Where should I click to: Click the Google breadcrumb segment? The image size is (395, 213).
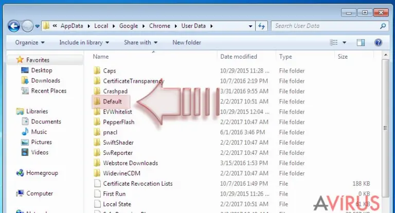129,26
